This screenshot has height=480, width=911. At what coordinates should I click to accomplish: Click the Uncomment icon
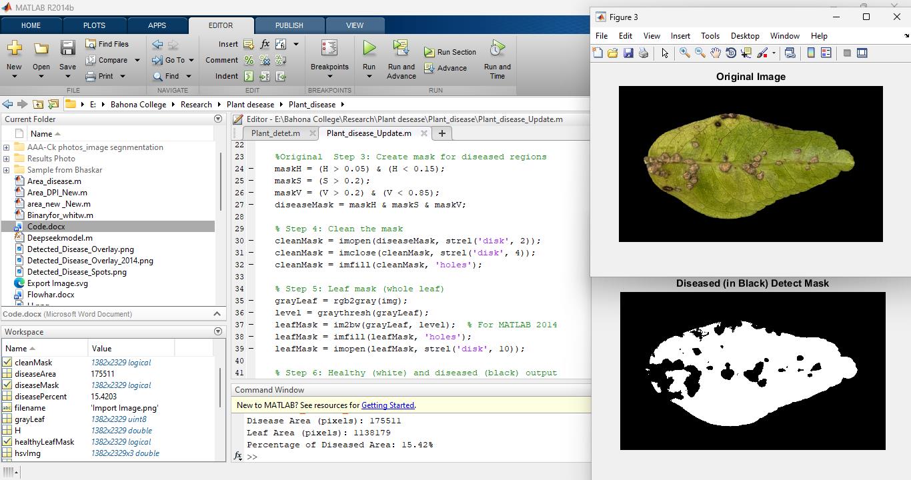point(265,60)
